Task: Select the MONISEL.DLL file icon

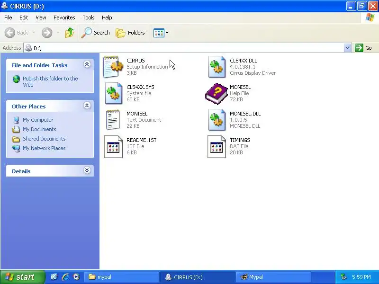Action: [x=217, y=120]
